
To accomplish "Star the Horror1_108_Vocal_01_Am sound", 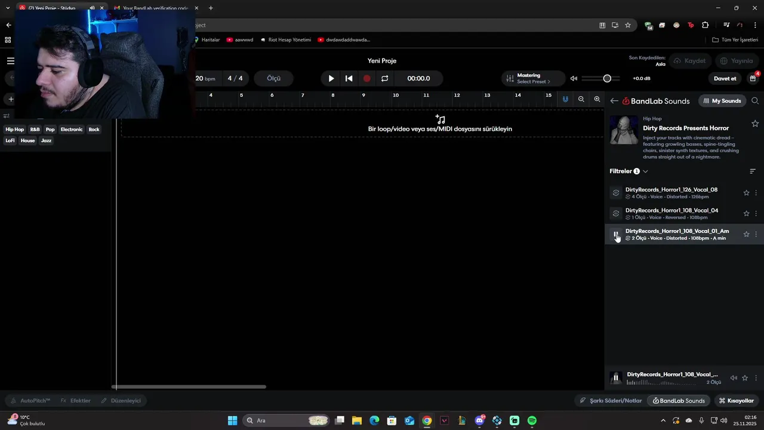I will [x=746, y=234].
